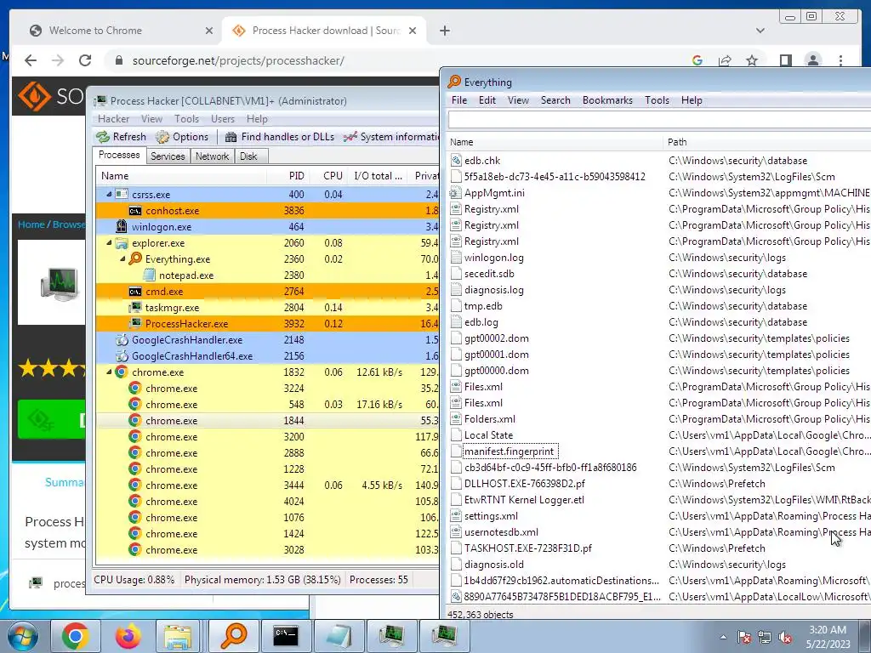
Task: Open Chrome tab search dropdown arrow
Action: 760,31
